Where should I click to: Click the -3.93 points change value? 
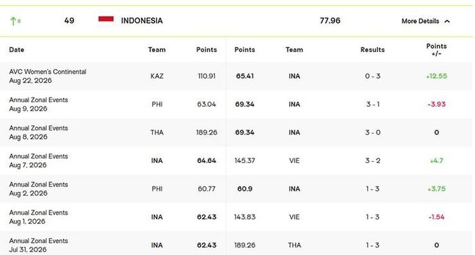point(436,104)
